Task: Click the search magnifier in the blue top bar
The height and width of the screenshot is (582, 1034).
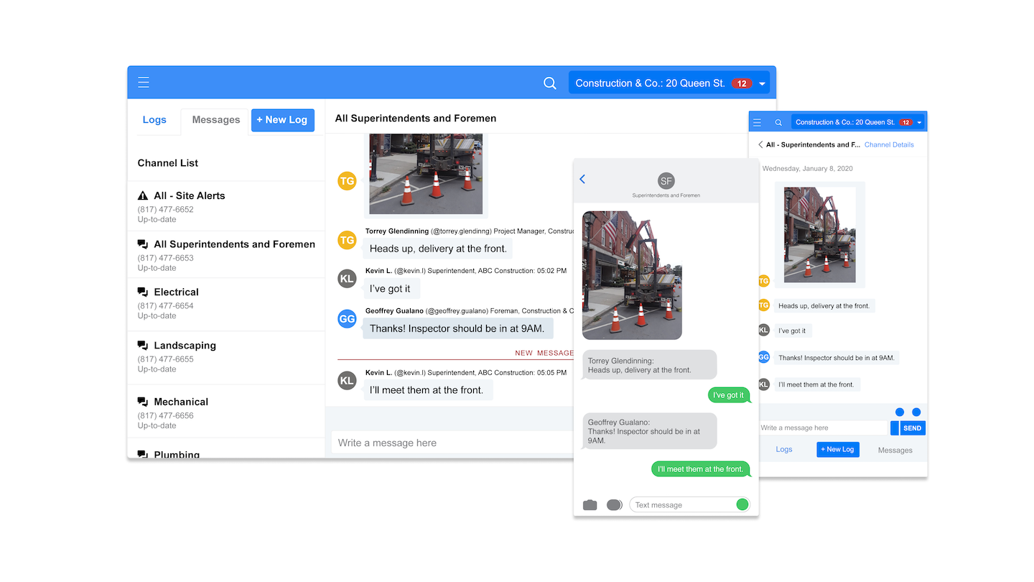Action: click(x=549, y=83)
